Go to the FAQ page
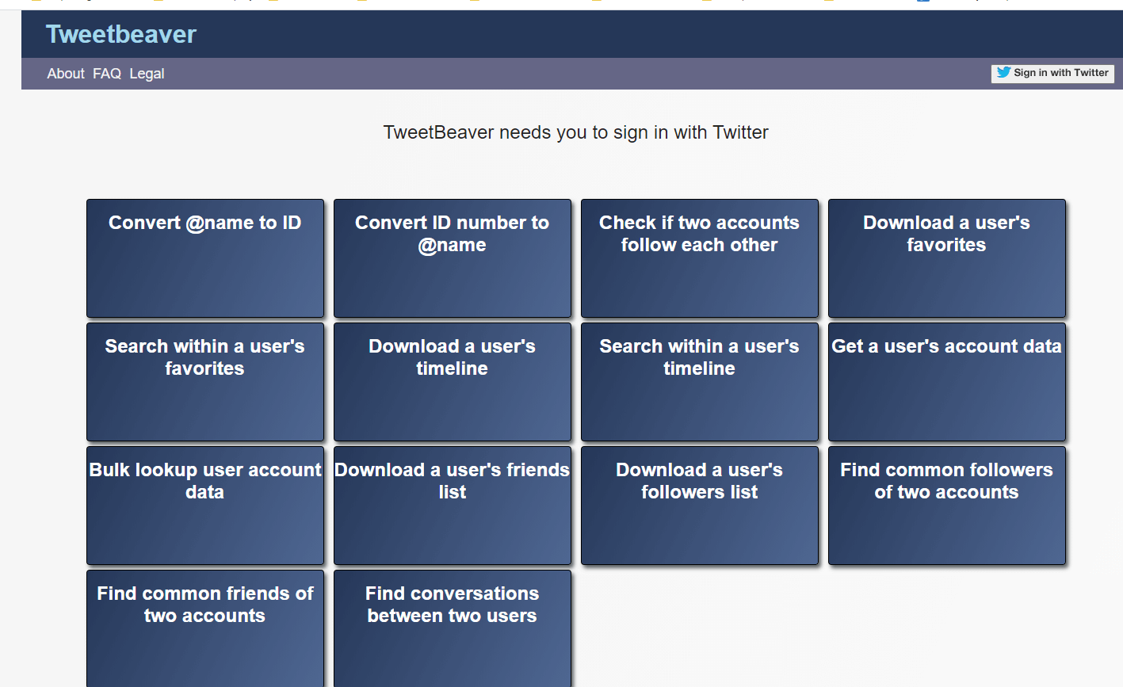Viewport: 1123px width, 687px height. coord(107,74)
